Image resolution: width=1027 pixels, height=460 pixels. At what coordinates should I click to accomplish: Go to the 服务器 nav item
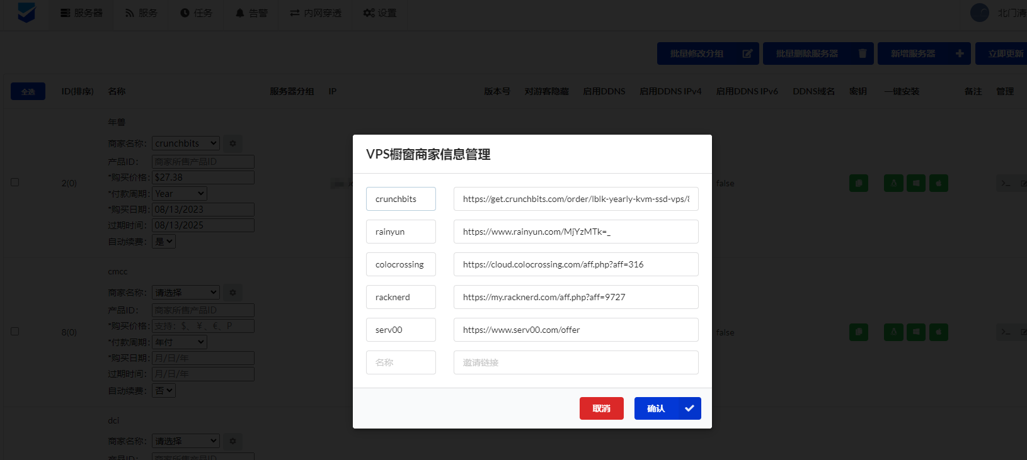82,13
